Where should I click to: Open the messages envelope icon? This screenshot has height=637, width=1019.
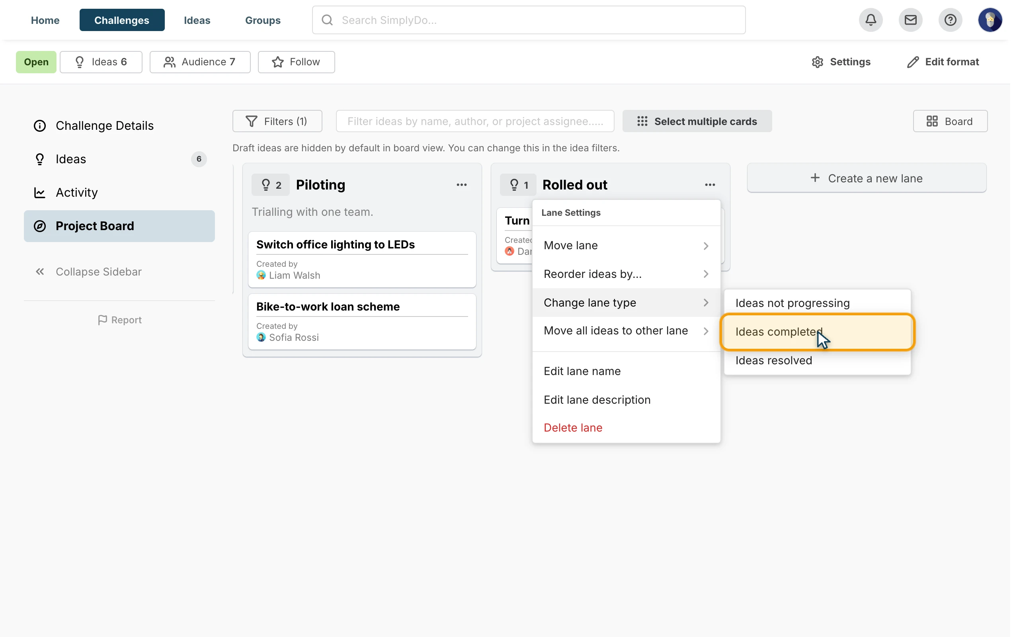[x=910, y=20]
